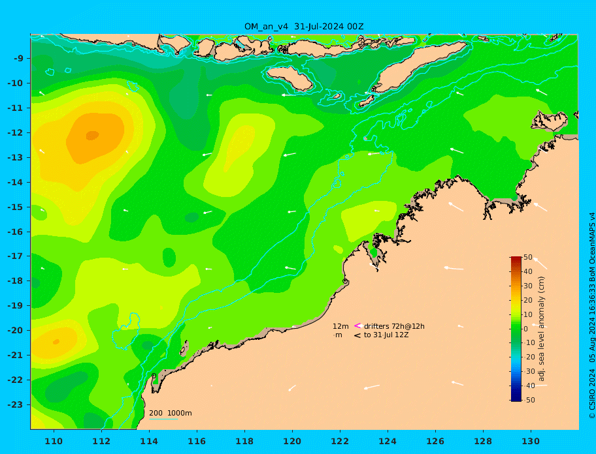Click the latitude axis label -13
Viewport: 596px width, 454px height.
pyautogui.click(x=16, y=157)
